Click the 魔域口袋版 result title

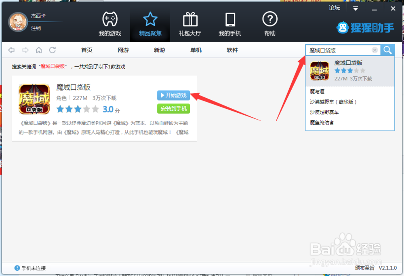point(74,87)
